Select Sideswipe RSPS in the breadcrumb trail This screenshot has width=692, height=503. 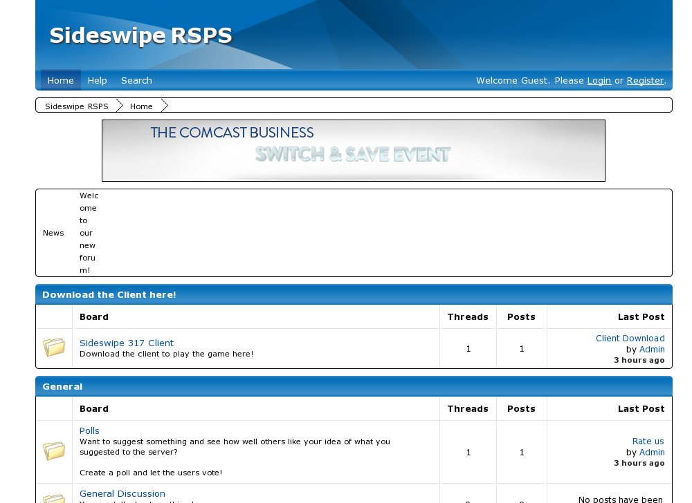click(x=76, y=106)
